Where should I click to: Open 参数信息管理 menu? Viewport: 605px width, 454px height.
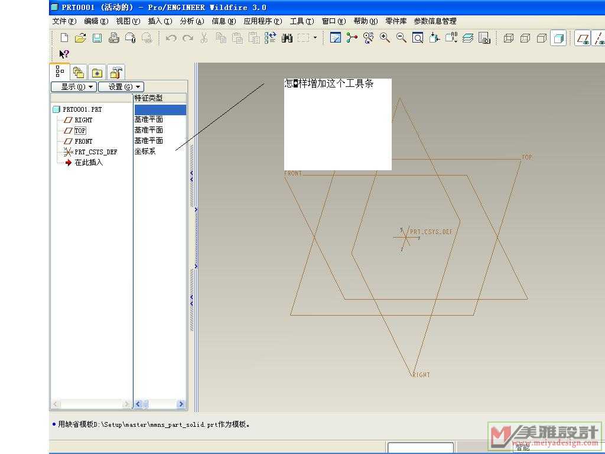(435, 21)
